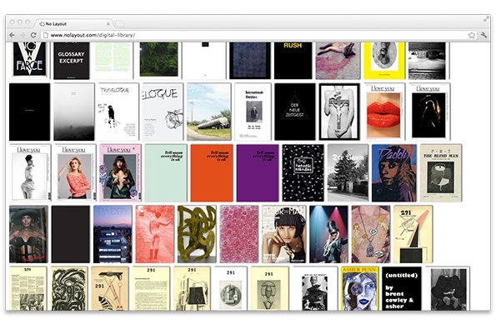The height and width of the screenshot is (329, 496).
Task: Close the No Layout tab
Action: coord(108,23)
